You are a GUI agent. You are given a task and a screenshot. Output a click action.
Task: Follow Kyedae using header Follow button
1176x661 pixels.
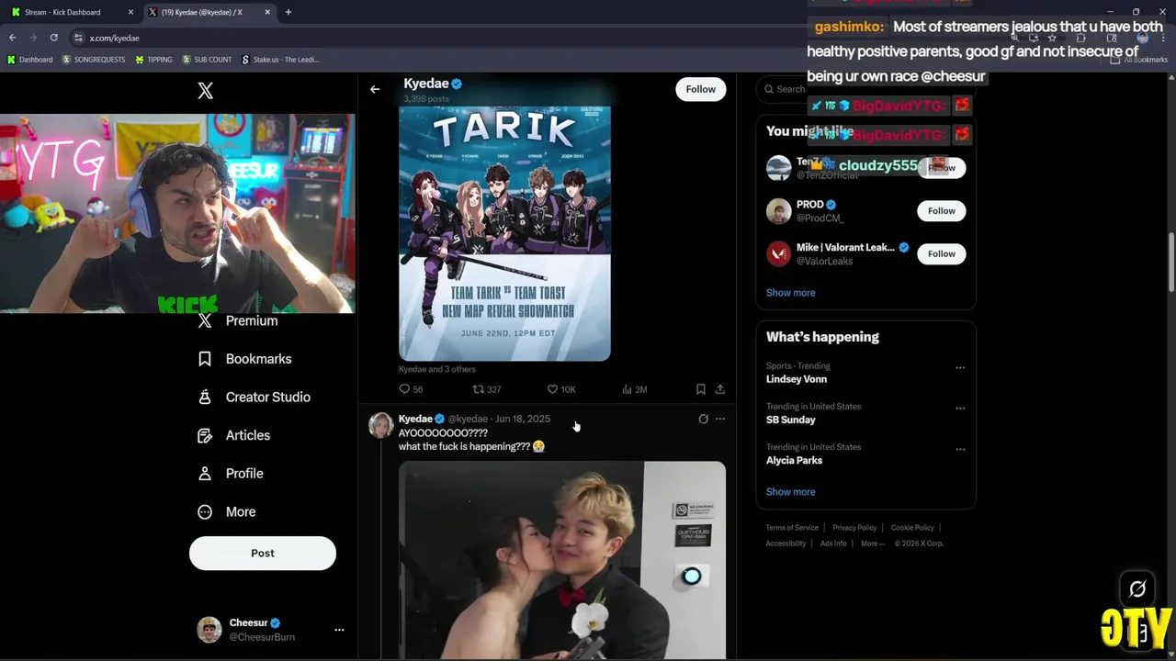click(x=700, y=89)
